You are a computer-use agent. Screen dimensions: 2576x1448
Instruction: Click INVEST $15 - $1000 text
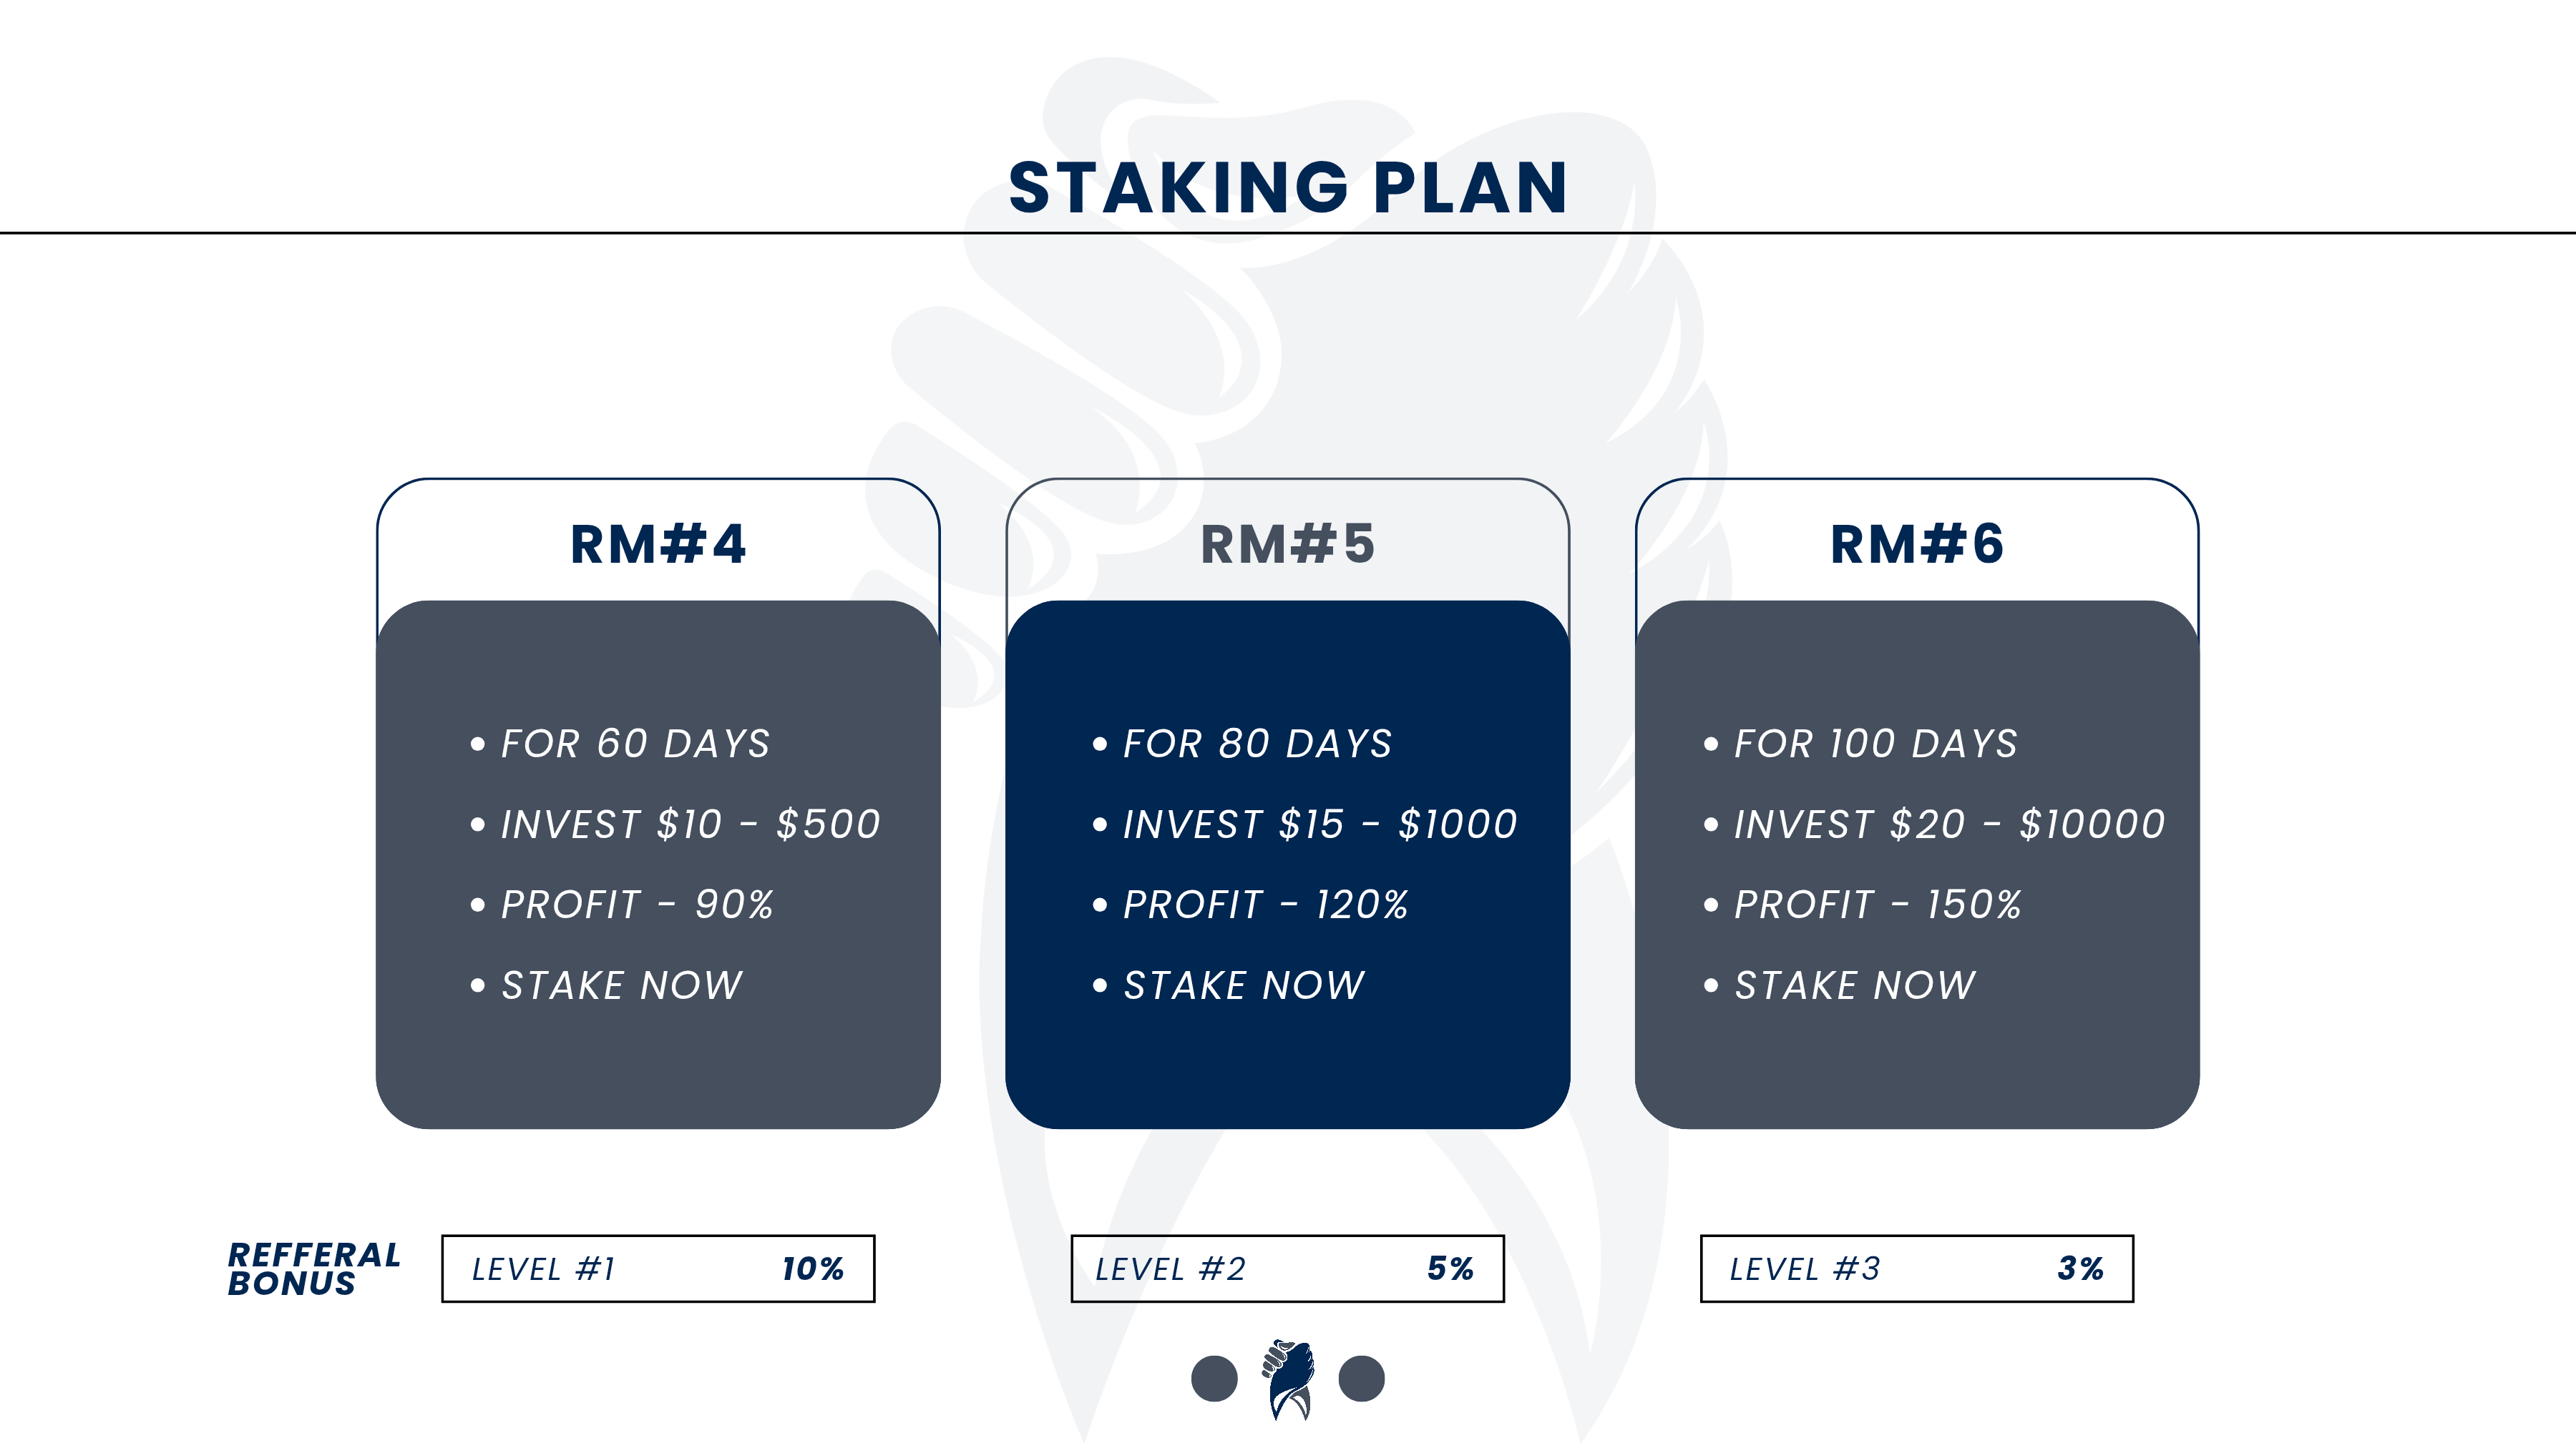[x=1320, y=824]
